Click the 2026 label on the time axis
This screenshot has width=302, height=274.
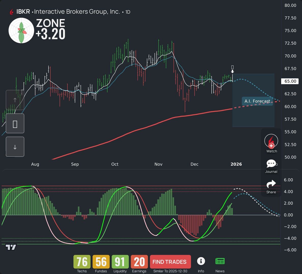click(236, 164)
